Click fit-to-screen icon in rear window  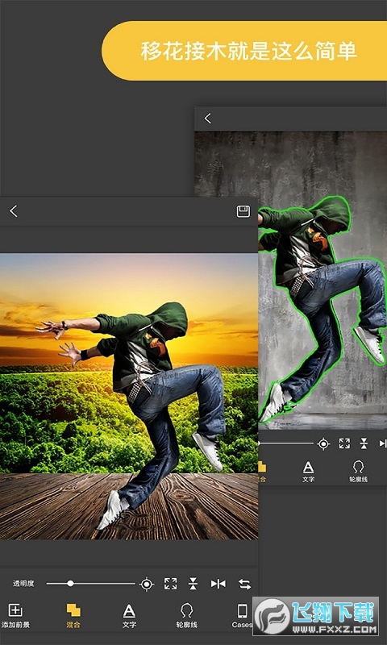[344, 443]
